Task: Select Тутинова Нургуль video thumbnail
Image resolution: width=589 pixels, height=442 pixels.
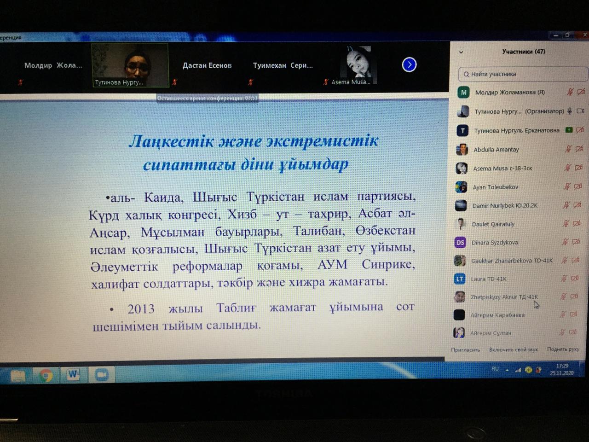Action: [x=130, y=65]
